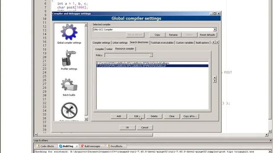Image resolution: width=273 pixels, height=153 pixels.
Task: Select Linker sub-tab
Action: point(109,49)
